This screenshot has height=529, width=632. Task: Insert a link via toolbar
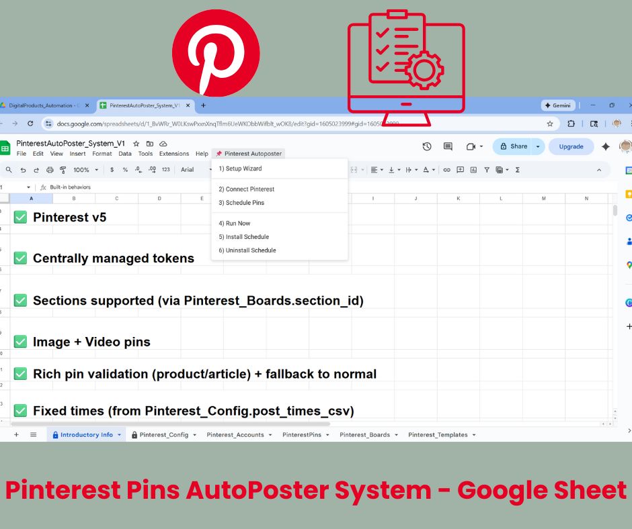(446, 170)
